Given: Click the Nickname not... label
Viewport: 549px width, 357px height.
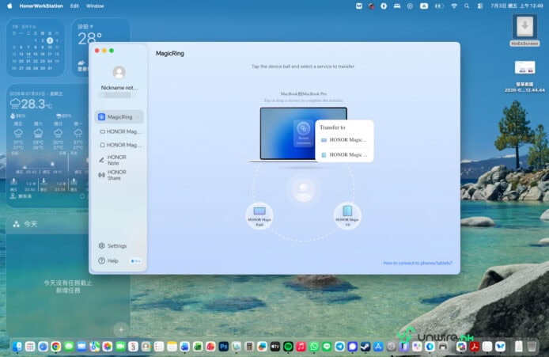Looking at the screenshot, I should (119, 88).
